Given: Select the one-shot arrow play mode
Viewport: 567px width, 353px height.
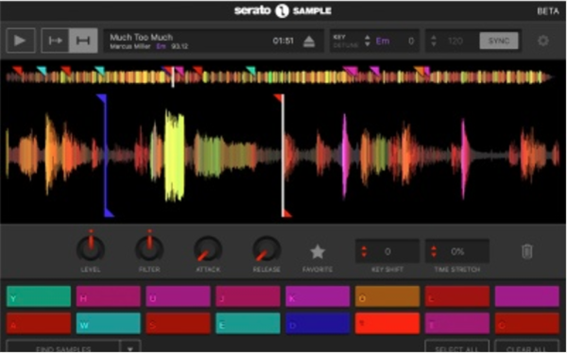Looking at the screenshot, I should (56, 41).
